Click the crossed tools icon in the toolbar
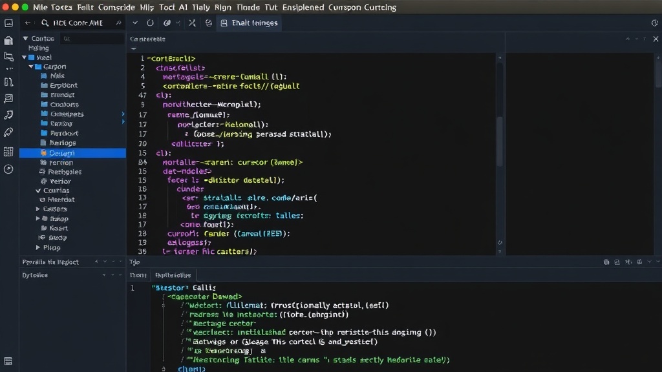 [x=192, y=23]
